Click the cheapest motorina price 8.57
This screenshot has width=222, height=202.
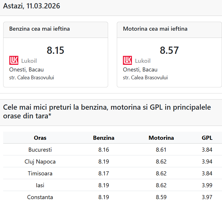169,50
